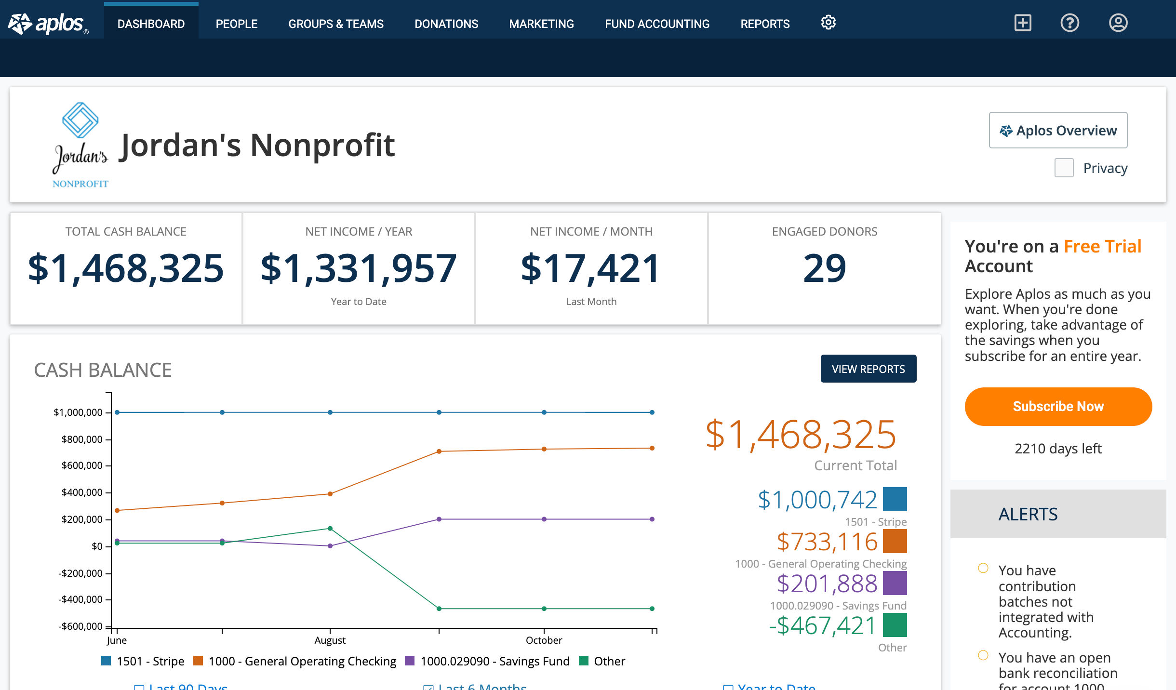Expand the Reports menu
Screen dimensions: 1176x690
(765, 24)
